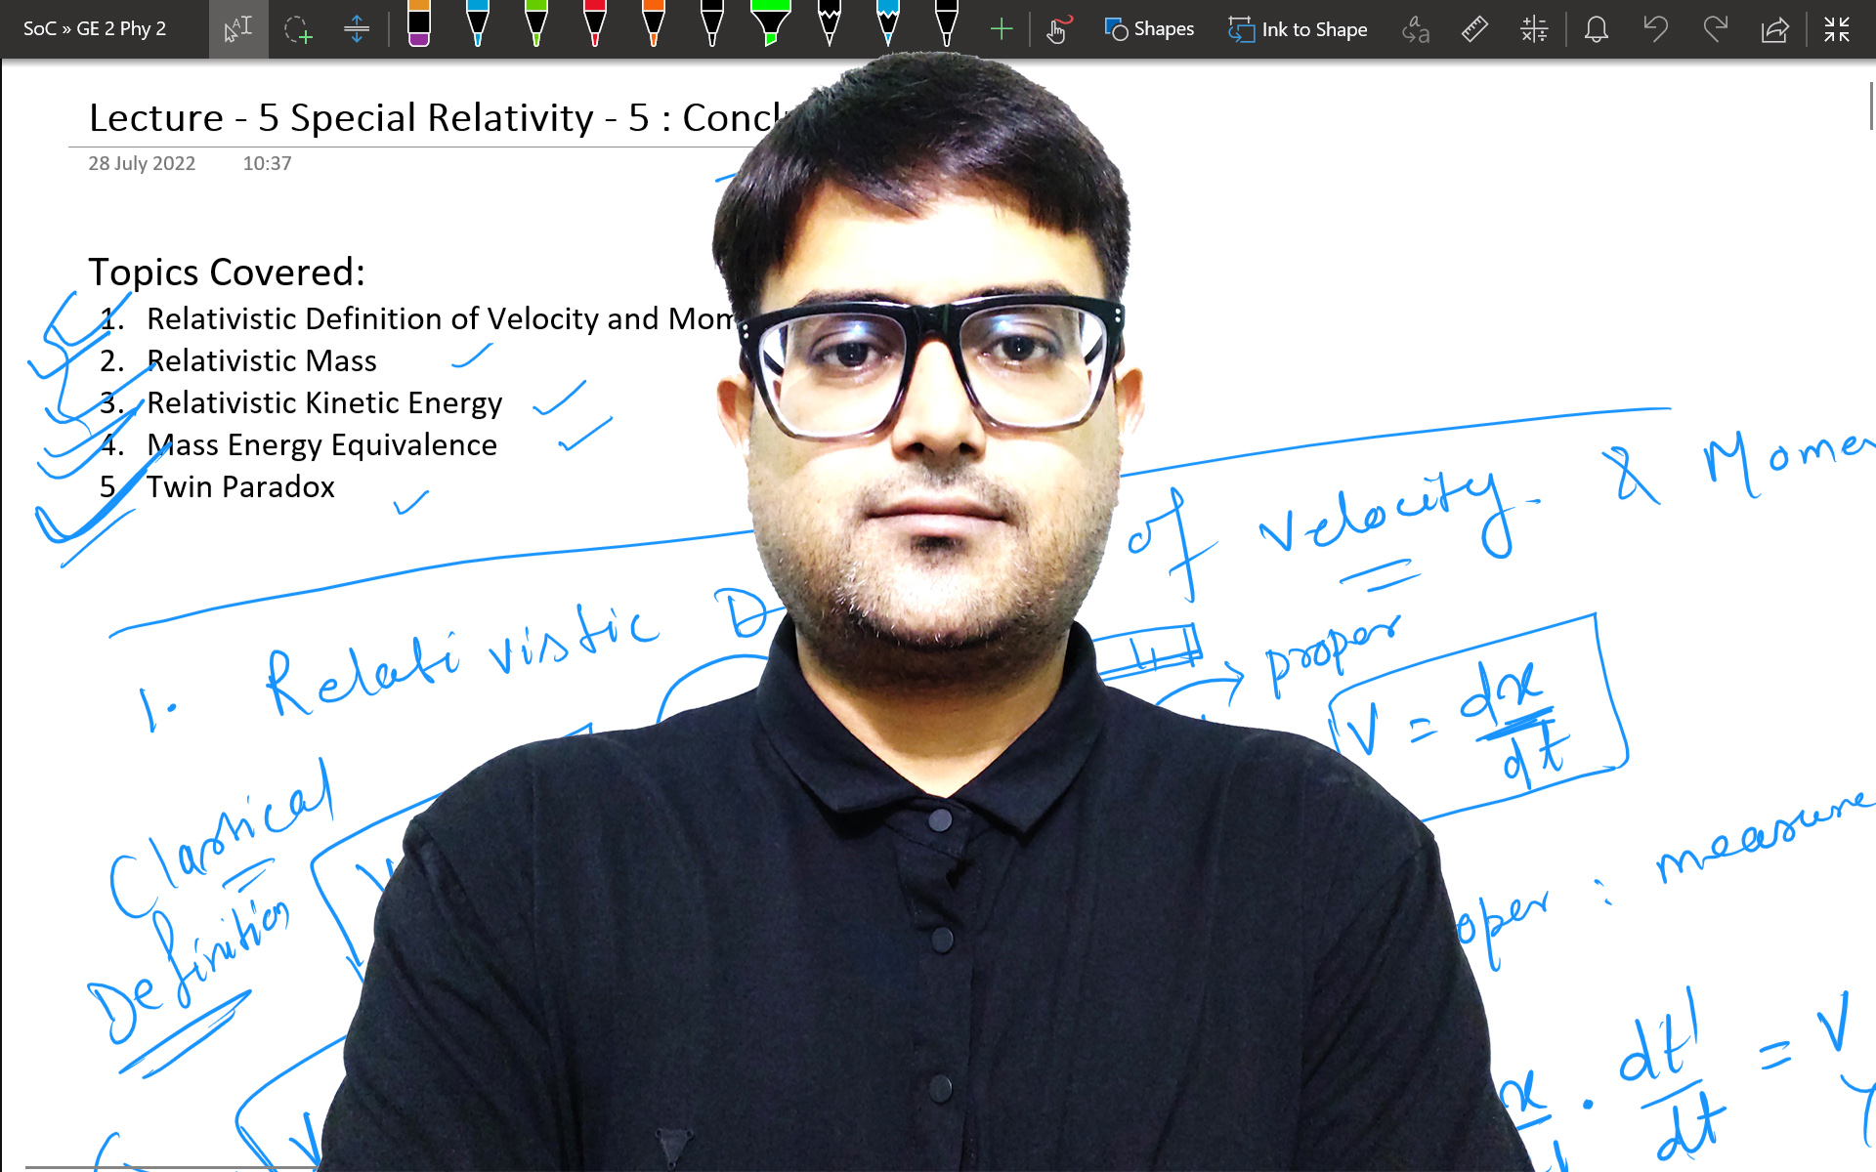Toggle Ink to Shape
This screenshot has height=1172, width=1876.
coord(1298,29)
